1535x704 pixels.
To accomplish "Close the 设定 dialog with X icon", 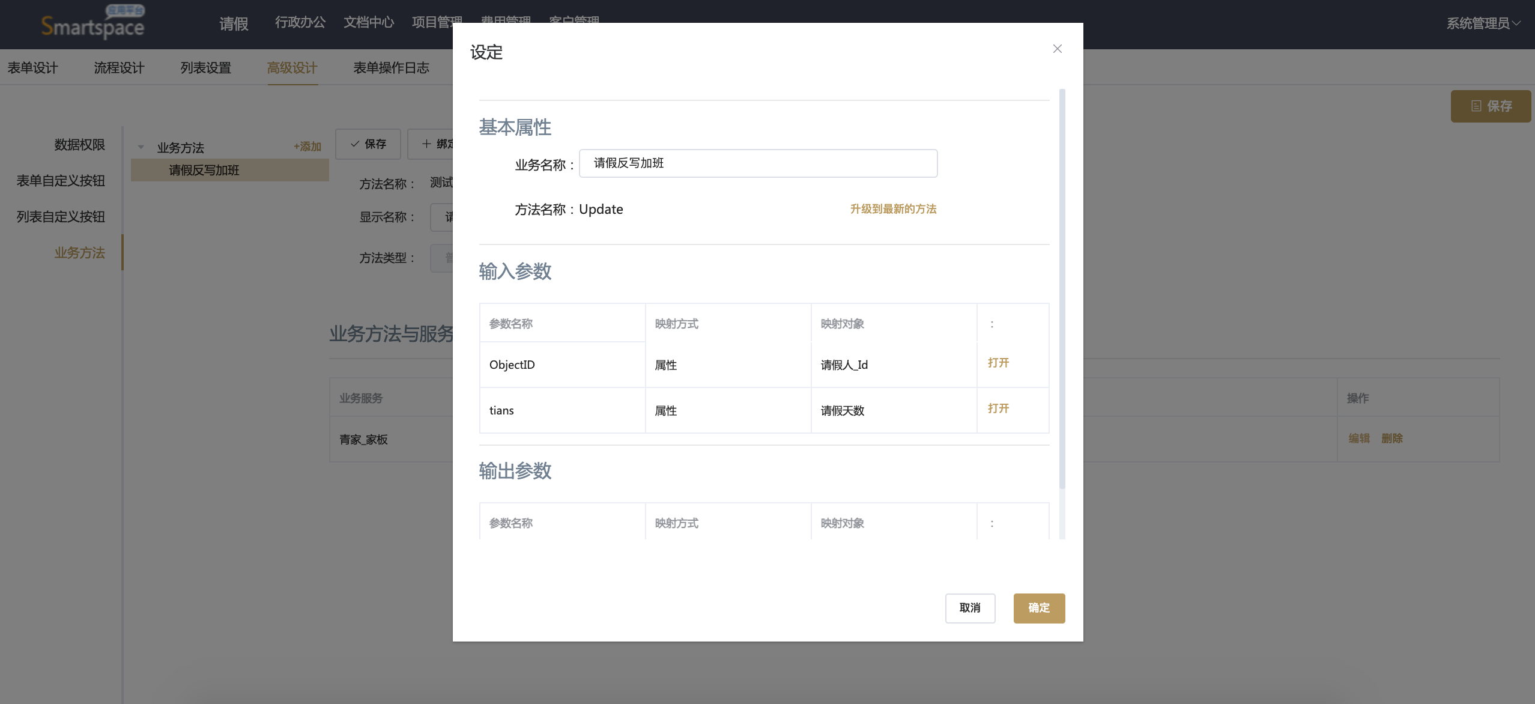I will [x=1057, y=49].
